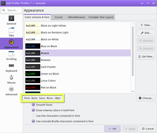
Task: Switch to the Miscellaneous tab
Action: pos(77,17)
